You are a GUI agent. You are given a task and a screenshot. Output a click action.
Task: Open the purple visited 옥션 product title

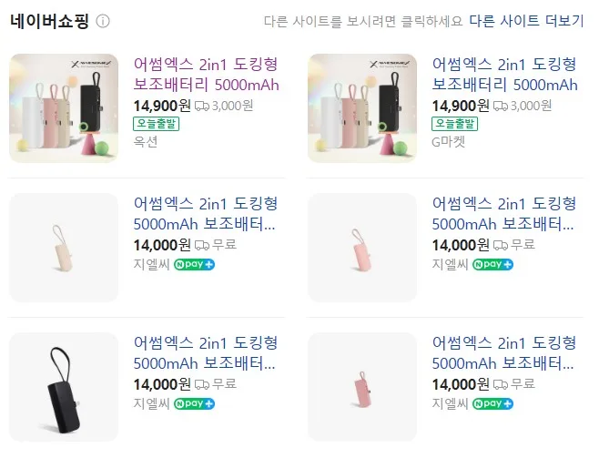pos(206,74)
